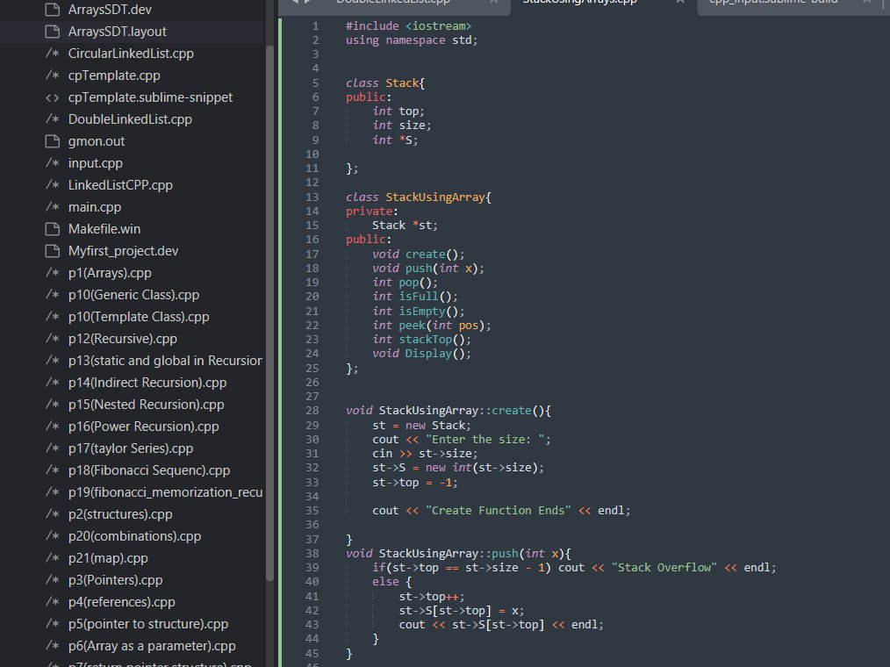Click 'int peek(int pos);' on line 22

click(x=431, y=326)
